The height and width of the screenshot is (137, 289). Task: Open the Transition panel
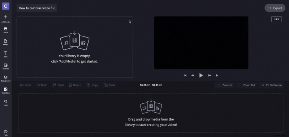point(6,91)
